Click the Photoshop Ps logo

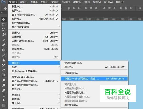(x=3, y=2)
